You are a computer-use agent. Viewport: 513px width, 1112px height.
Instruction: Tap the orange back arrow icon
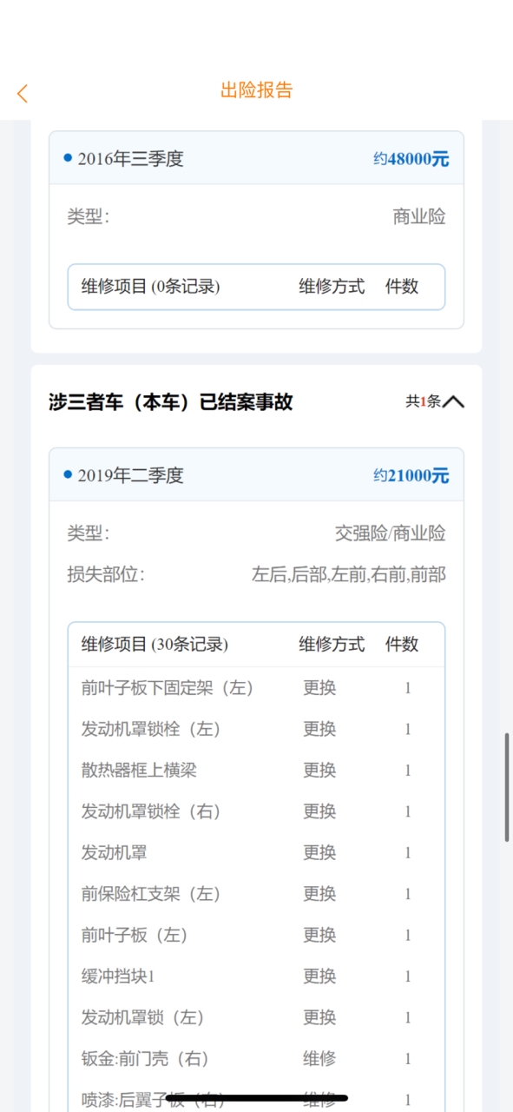[x=23, y=93]
